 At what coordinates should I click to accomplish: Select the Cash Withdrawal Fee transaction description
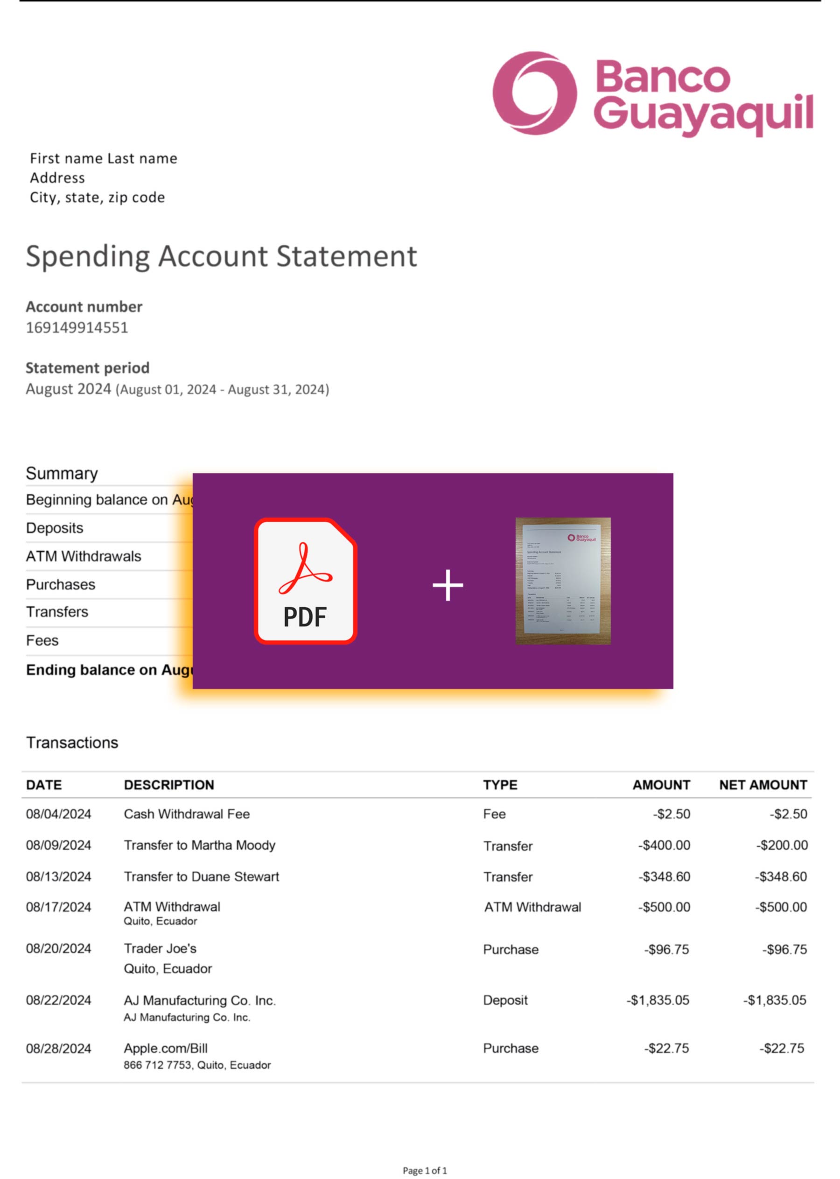(187, 814)
